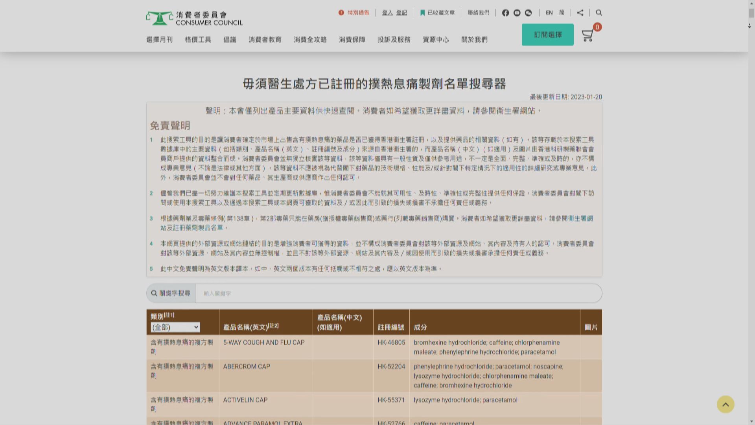This screenshot has height=425, width=755.
Task: Open the 類別 (全部) category dropdown
Action: (x=175, y=327)
